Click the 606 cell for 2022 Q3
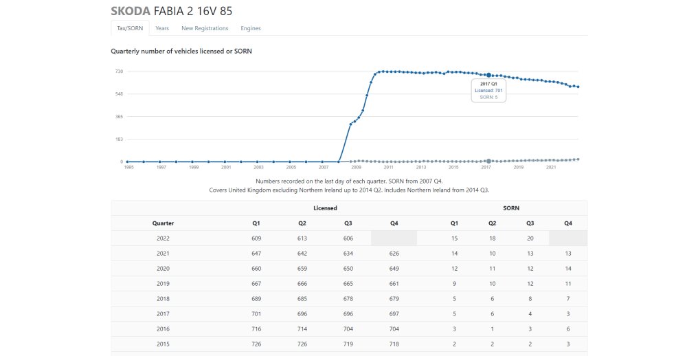 pyautogui.click(x=348, y=238)
